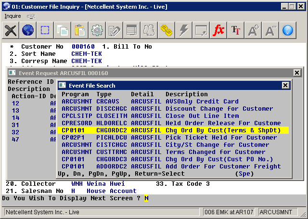Click the Display Next Screen input field
Viewport: 308px width, 219px height.
tap(147, 198)
